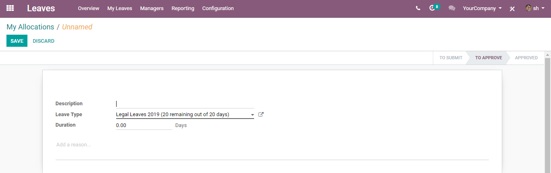Open the Overview menu

click(89, 8)
